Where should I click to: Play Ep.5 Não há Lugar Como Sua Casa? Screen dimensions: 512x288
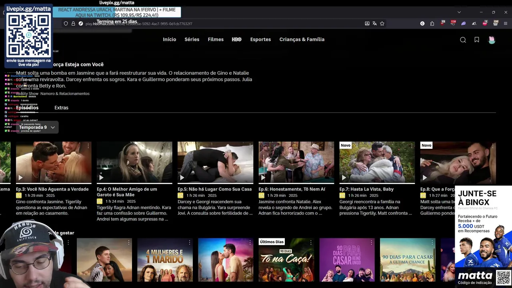pyautogui.click(x=182, y=178)
